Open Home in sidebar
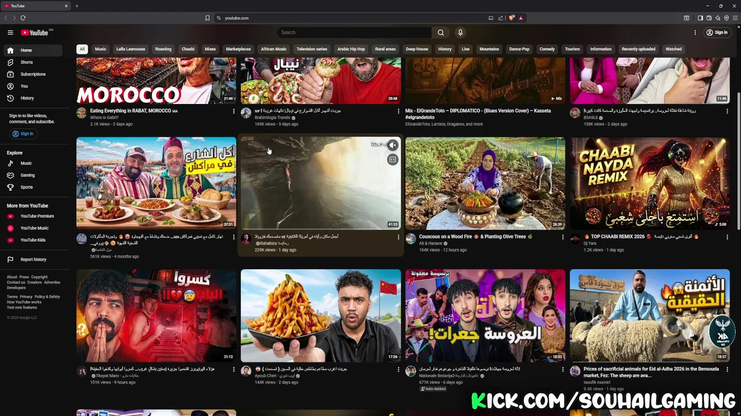 (32, 50)
